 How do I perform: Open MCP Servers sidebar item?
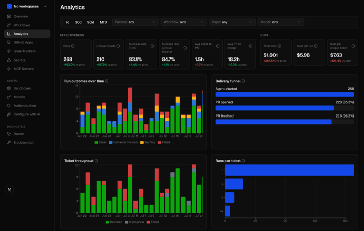pyautogui.click(x=27, y=69)
